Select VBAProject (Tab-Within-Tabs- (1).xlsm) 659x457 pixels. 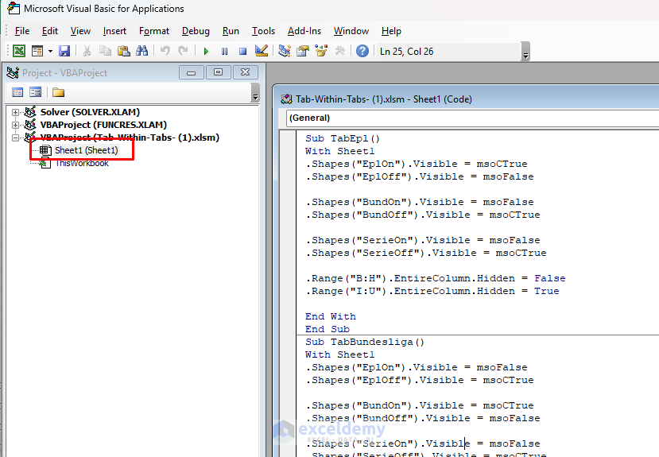(130, 137)
